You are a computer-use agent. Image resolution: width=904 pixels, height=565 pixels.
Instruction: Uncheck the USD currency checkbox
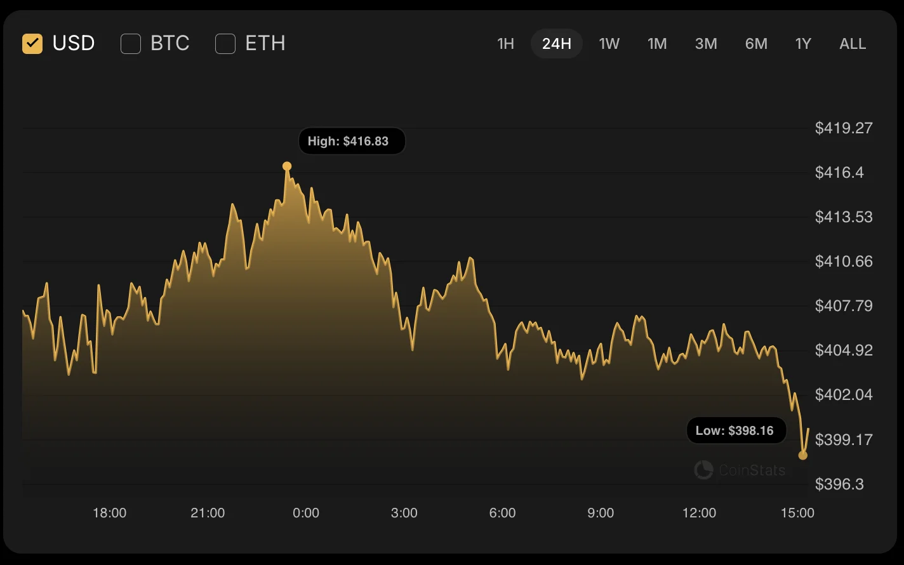pyautogui.click(x=32, y=44)
